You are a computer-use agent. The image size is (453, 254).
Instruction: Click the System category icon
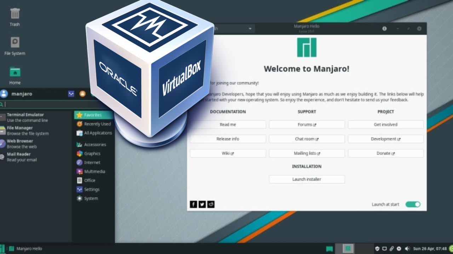click(x=79, y=198)
